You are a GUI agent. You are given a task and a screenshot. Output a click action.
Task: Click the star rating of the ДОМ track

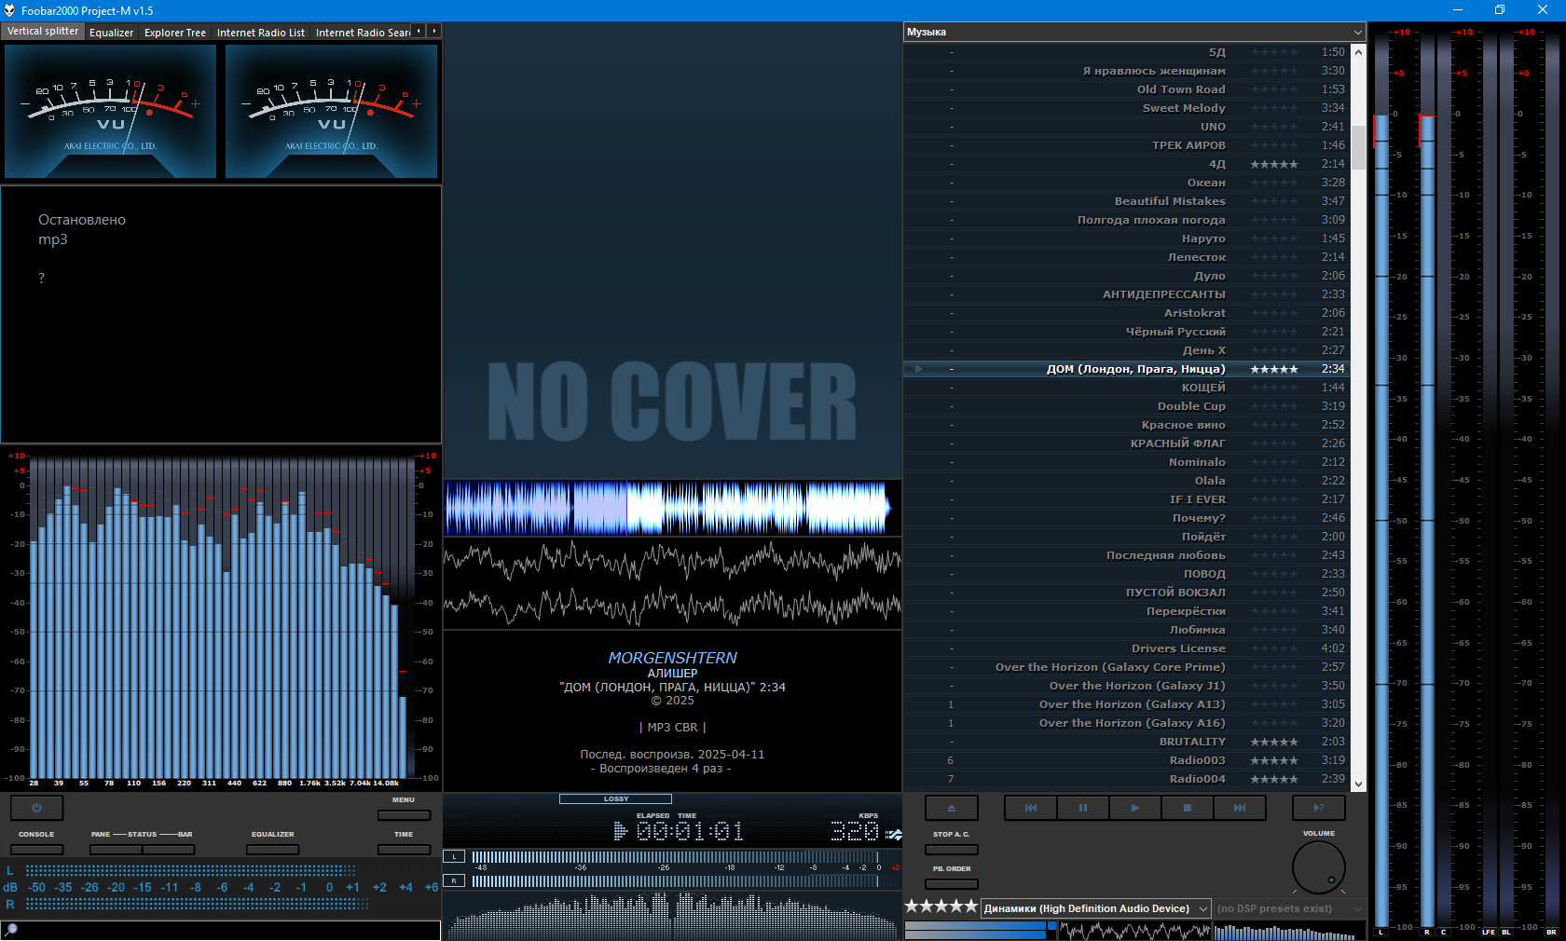pyautogui.click(x=1273, y=369)
